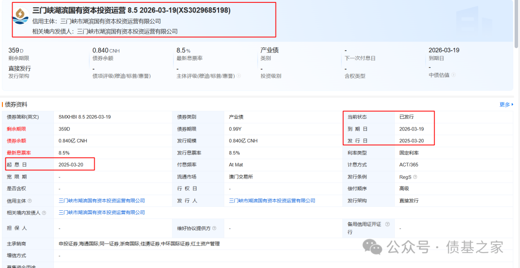
Task: Click RegS value for 发行条例
Action: [x=405, y=177]
